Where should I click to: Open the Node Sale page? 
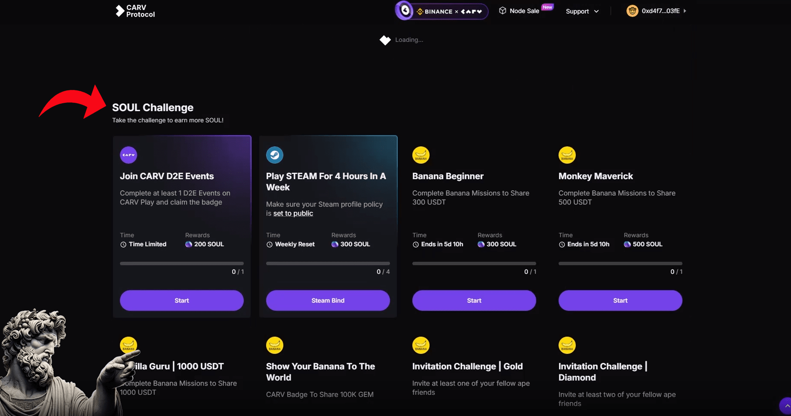point(524,11)
